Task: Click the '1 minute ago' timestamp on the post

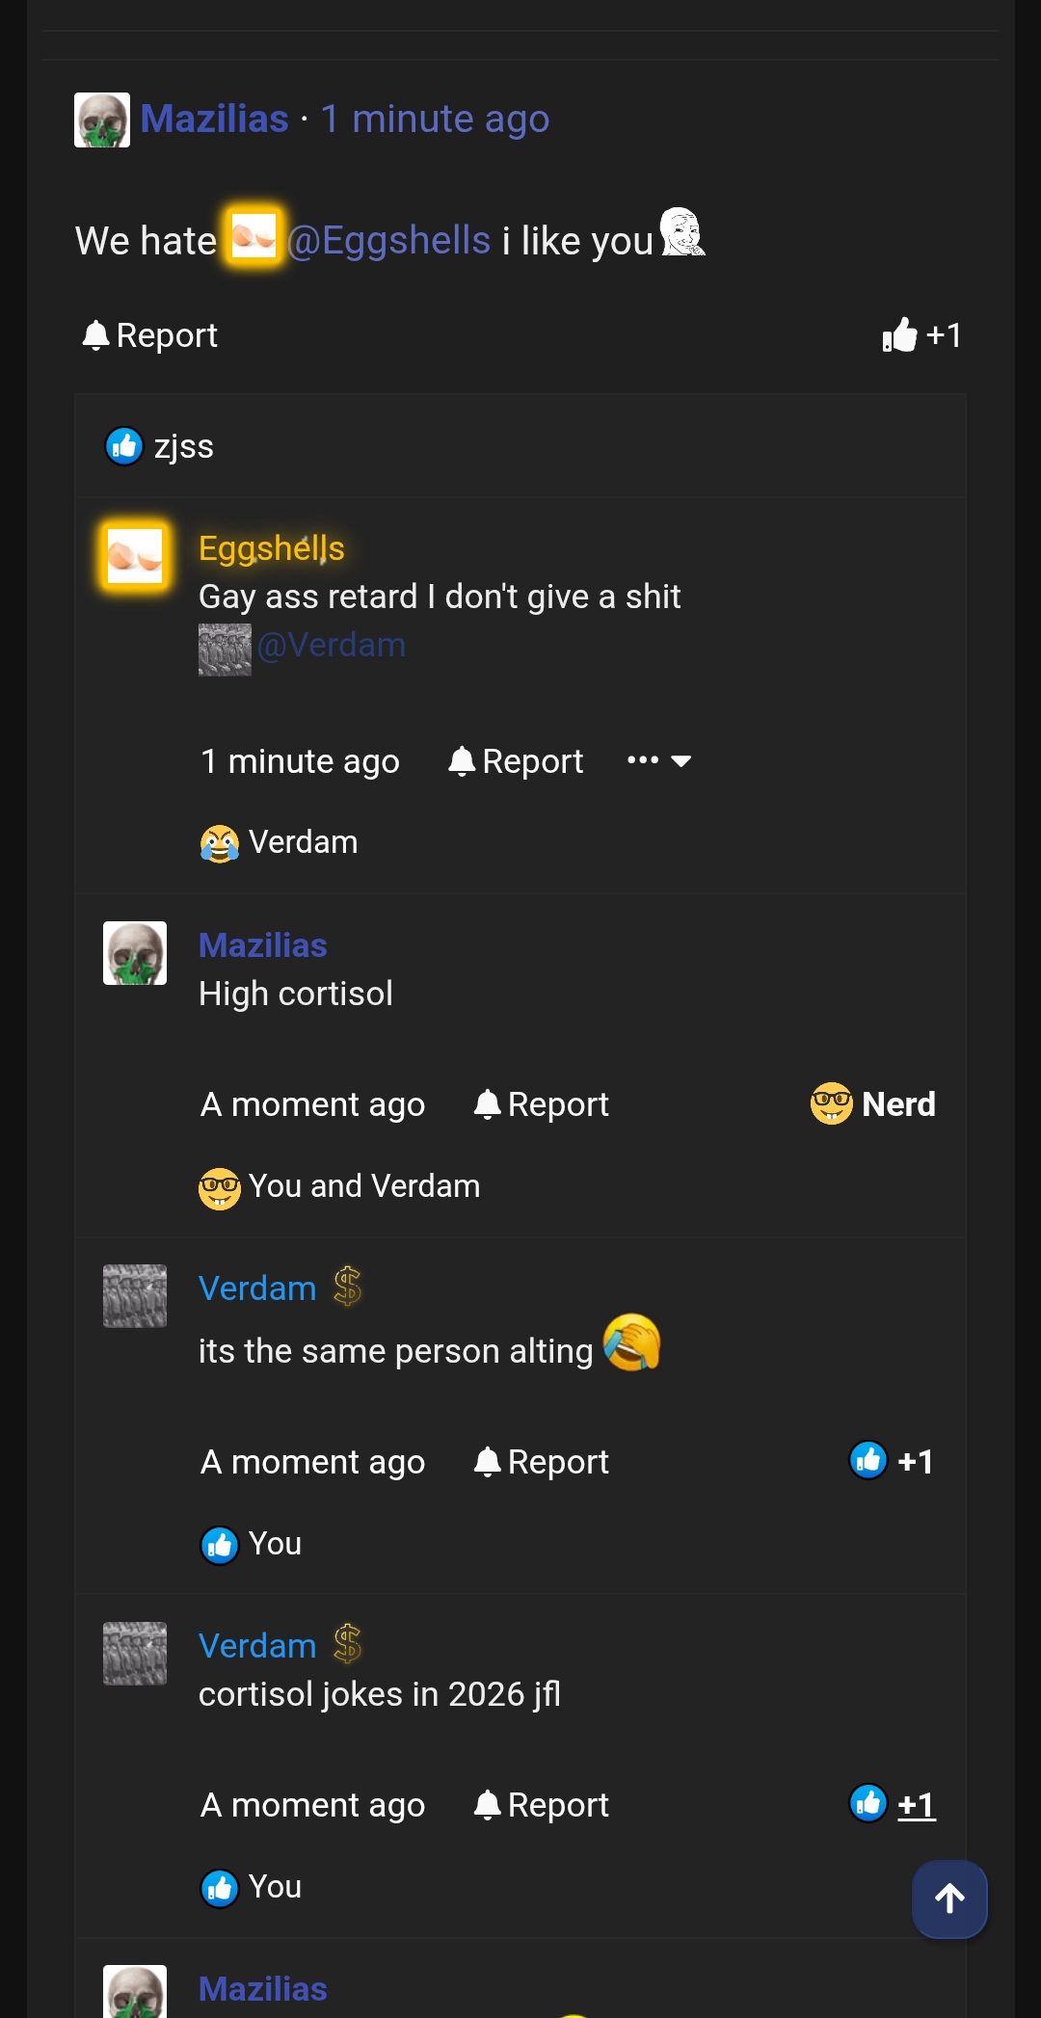Action: 436,119
